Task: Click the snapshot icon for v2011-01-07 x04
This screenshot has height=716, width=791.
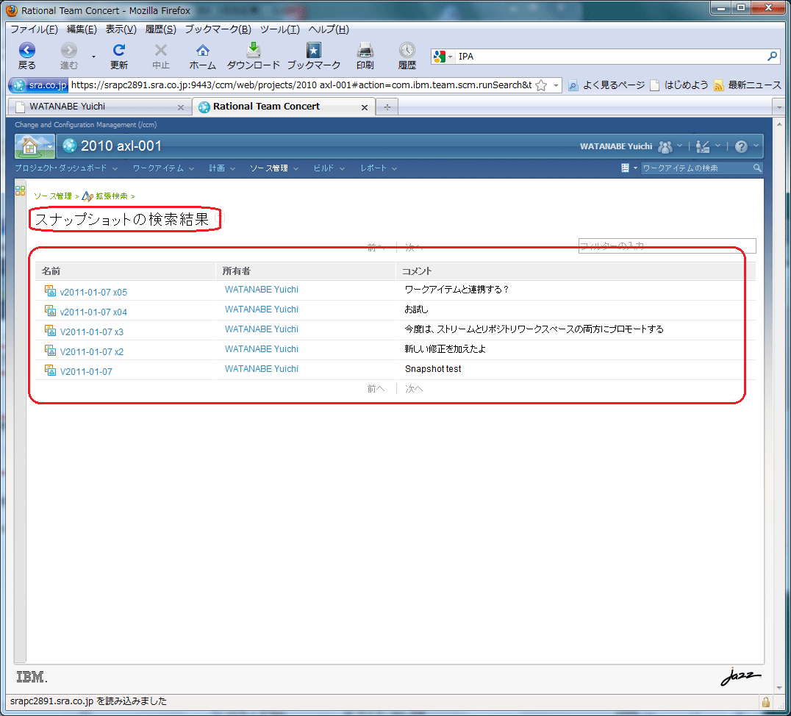Action: [50, 310]
